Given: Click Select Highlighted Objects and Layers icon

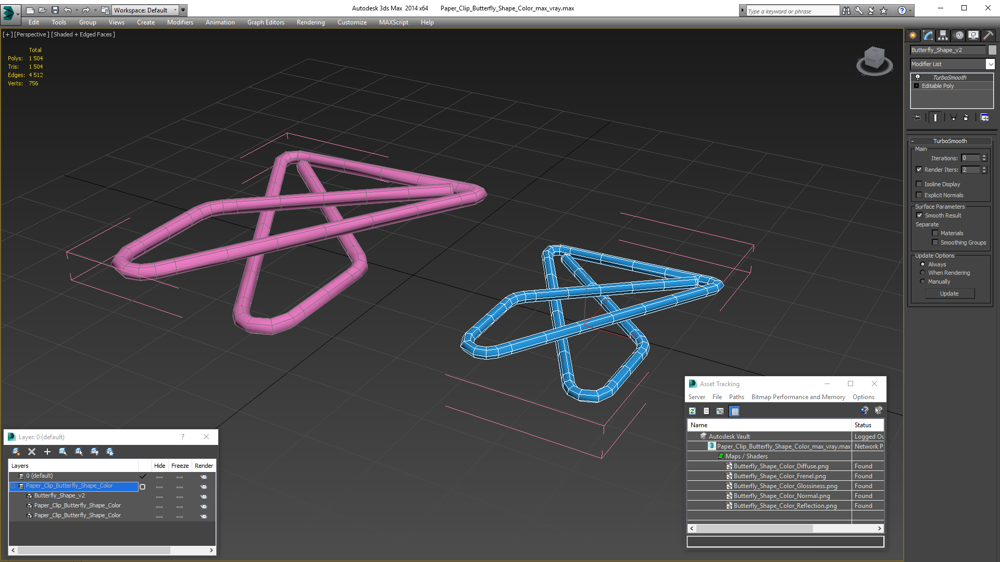Looking at the screenshot, I should point(63,452).
